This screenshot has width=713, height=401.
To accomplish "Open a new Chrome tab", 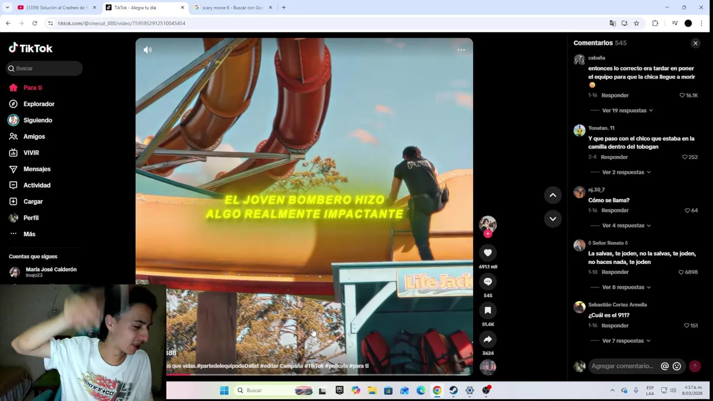I will tap(284, 8).
